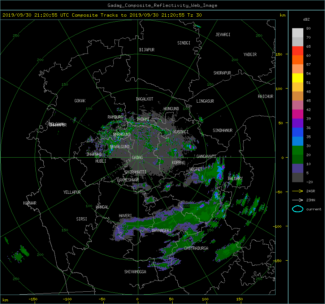Image resolution: width=325 pixels, height=304 pixels.
Task: Click the UTC timestamp header text
Action: tap(102, 15)
